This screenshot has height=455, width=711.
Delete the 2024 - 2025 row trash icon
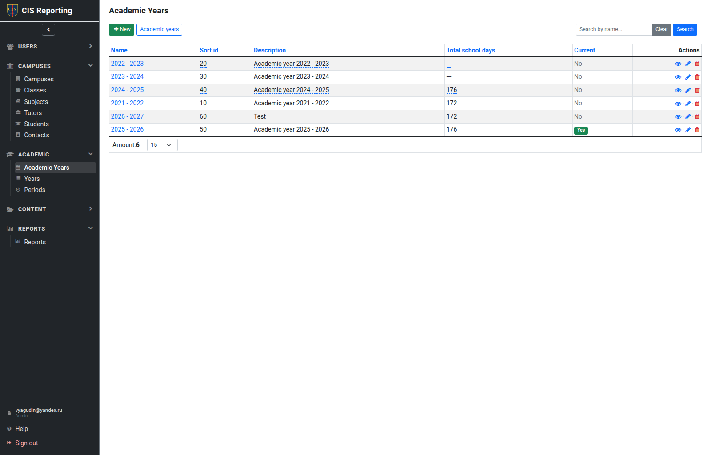click(697, 91)
